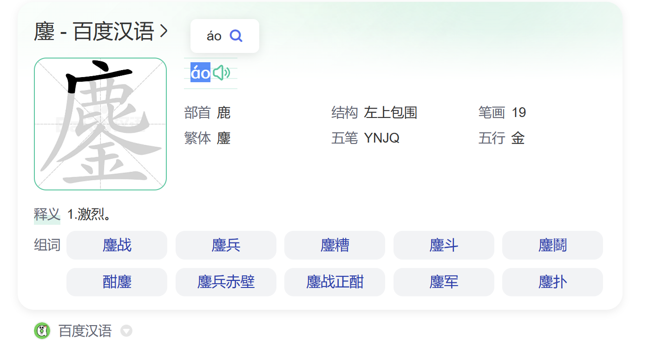This screenshot has height=346, width=656.
Task: Click the 鏖鬭 word chip
Action: 552,245
